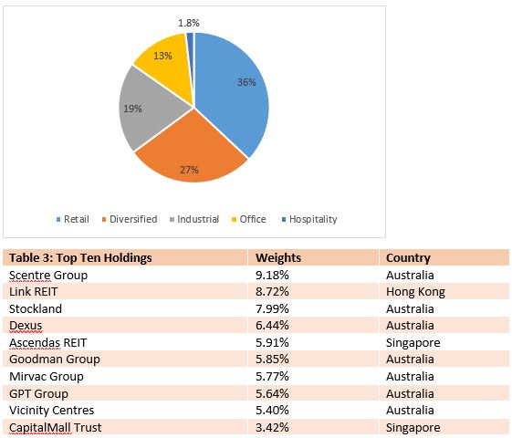The width and height of the screenshot is (512, 438).
Task: Click Australia in the Stockland row
Action: tap(410, 308)
